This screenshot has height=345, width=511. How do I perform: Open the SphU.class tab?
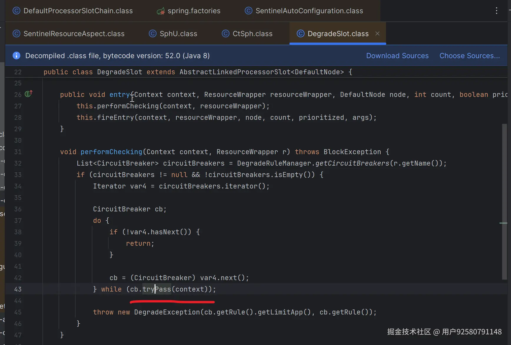pyautogui.click(x=173, y=34)
